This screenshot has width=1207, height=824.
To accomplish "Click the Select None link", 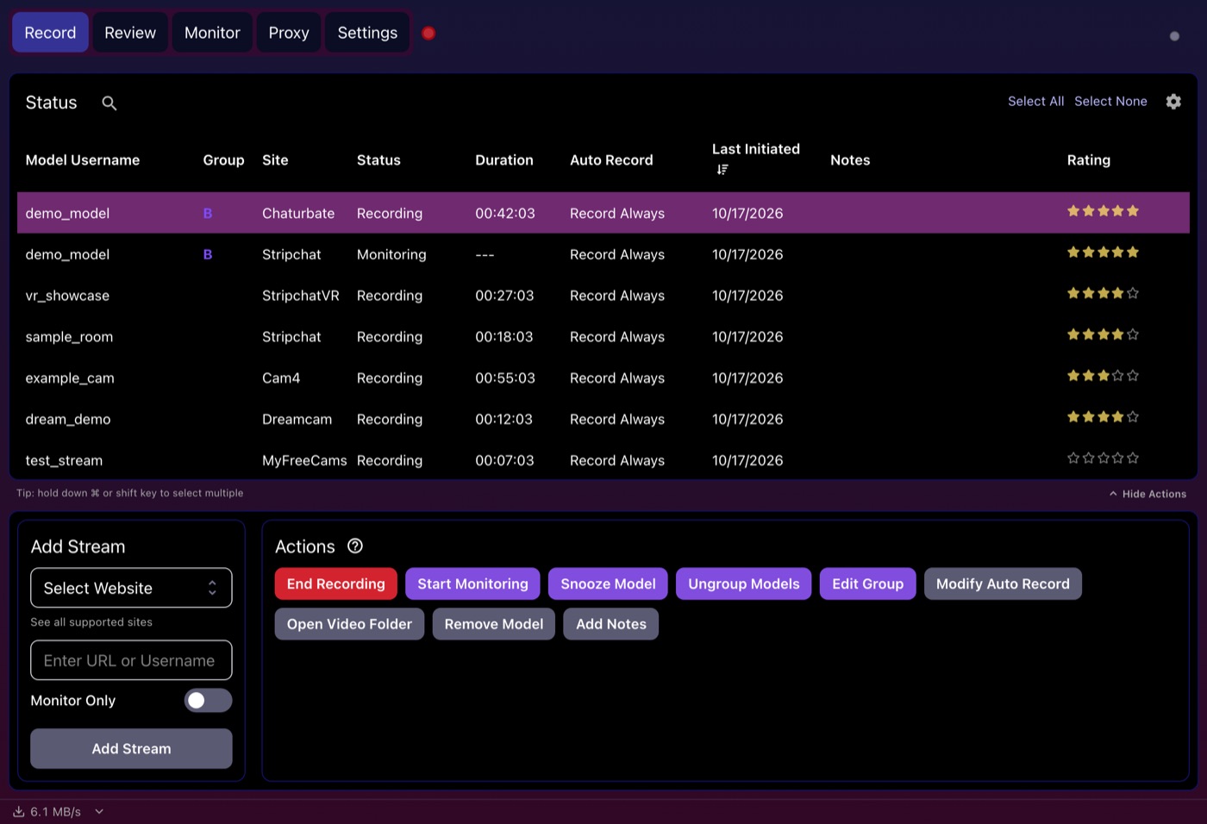I will (x=1110, y=102).
